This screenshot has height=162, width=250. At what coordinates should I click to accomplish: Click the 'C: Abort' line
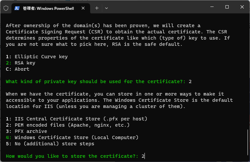pos(18,69)
